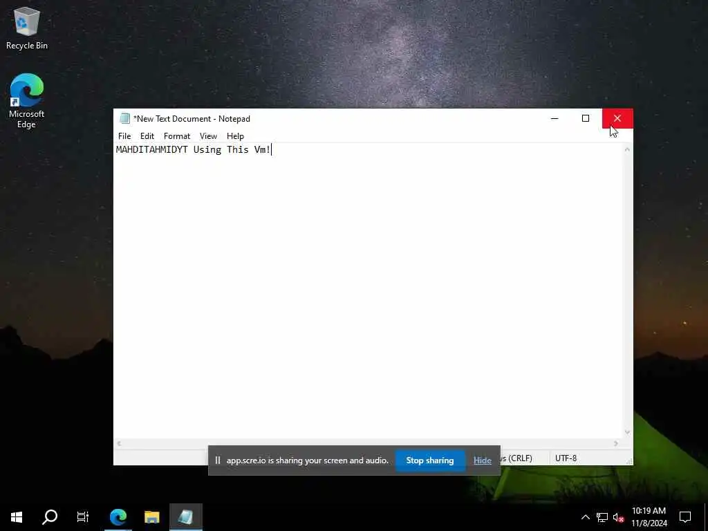Click Stop sharing button
This screenshot has height=531, width=708.
pyautogui.click(x=430, y=460)
